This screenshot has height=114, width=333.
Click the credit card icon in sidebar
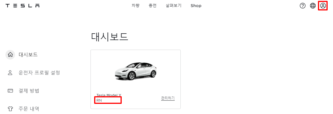pyautogui.click(x=10, y=91)
